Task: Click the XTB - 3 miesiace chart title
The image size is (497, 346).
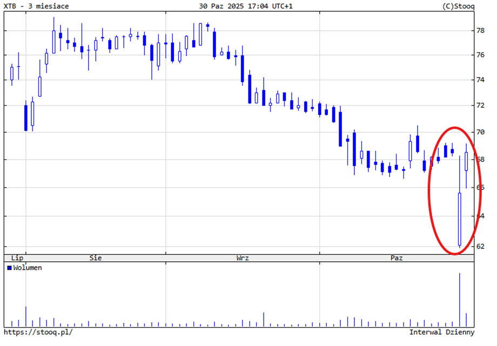Action: point(36,6)
